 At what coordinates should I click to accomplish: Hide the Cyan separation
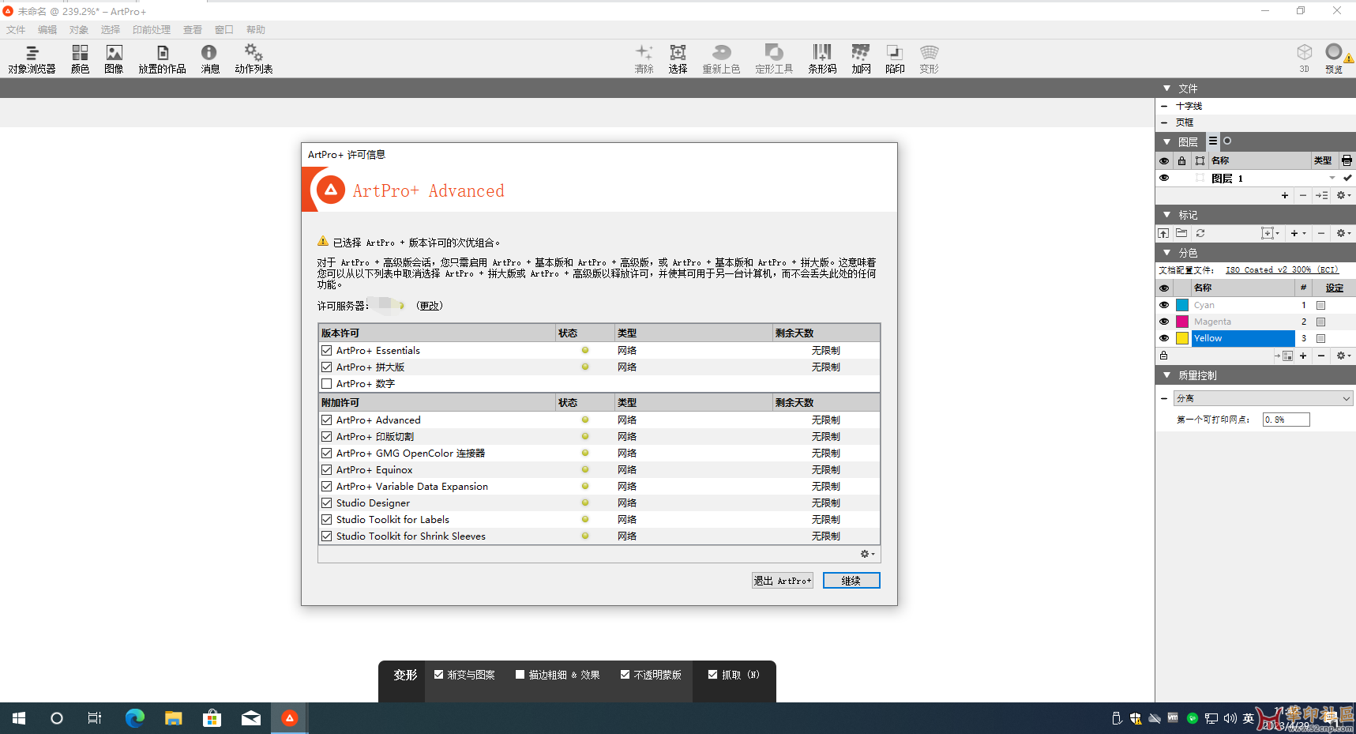[1164, 305]
